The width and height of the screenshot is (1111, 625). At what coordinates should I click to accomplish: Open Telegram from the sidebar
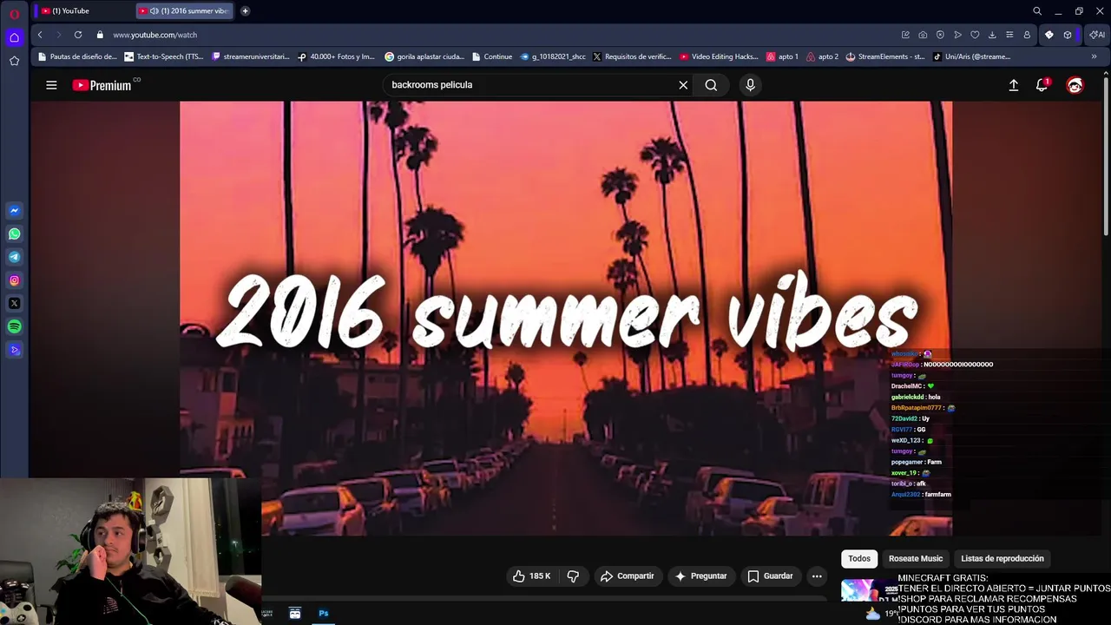click(x=14, y=257)
